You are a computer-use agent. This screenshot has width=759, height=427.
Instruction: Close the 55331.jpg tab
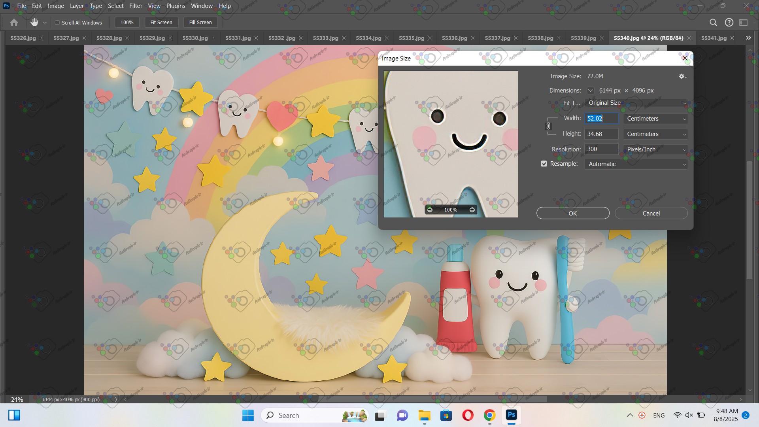[x=256, y=38]
